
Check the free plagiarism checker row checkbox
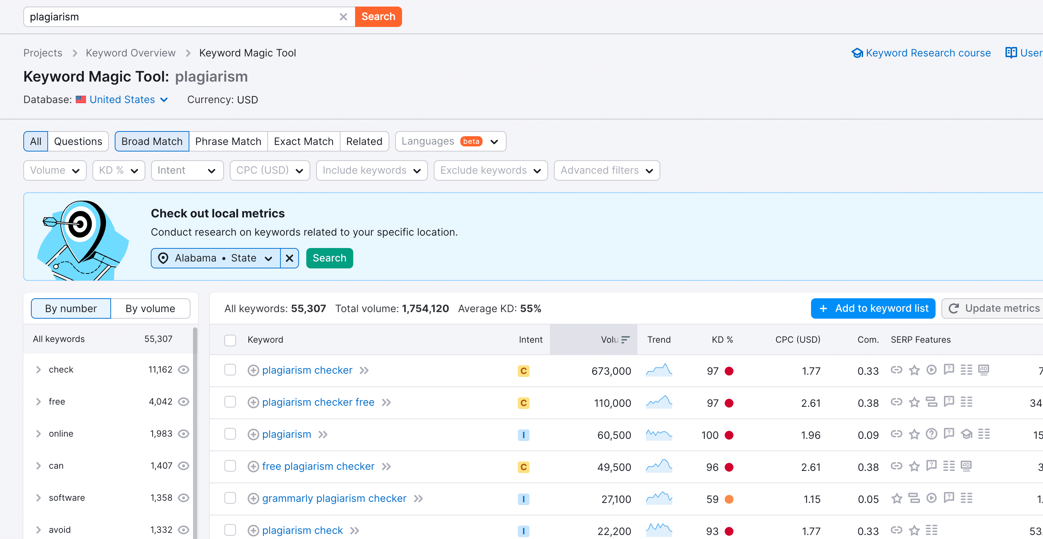[x=230, y=466]
